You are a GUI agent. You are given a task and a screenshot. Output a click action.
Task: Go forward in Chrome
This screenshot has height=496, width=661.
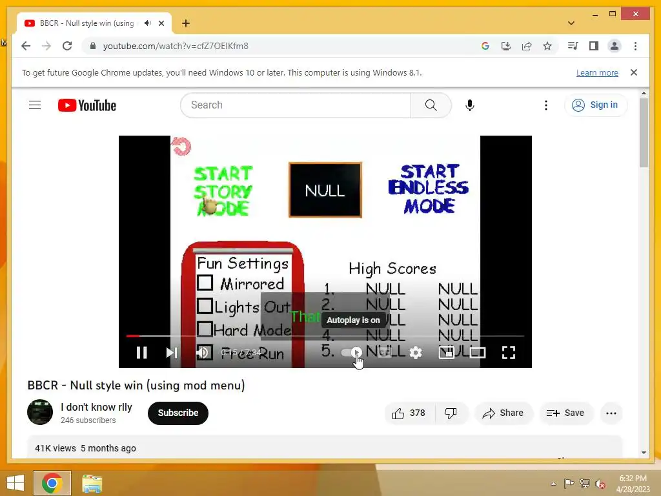point(46,46)
